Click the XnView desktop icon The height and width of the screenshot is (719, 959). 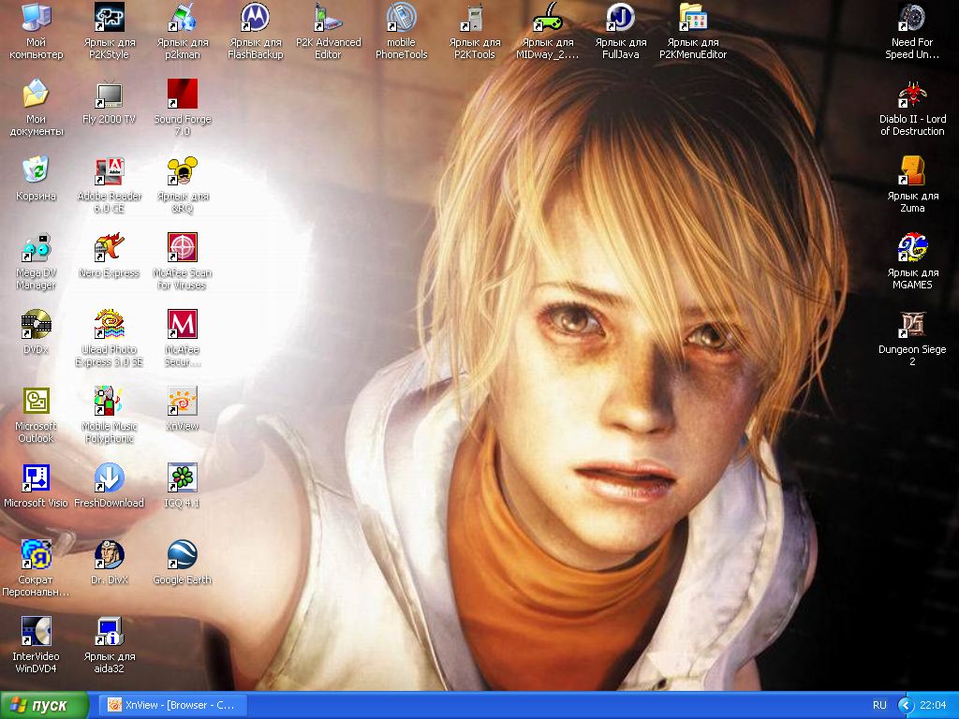tap(183, 401)
